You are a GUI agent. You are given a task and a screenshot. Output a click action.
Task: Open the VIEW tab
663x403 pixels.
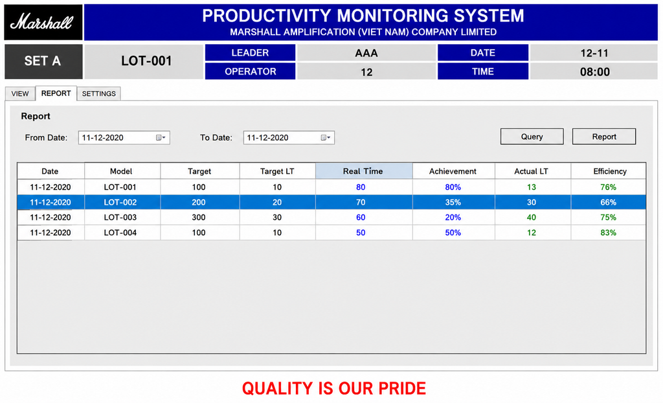tap(20, 93)
